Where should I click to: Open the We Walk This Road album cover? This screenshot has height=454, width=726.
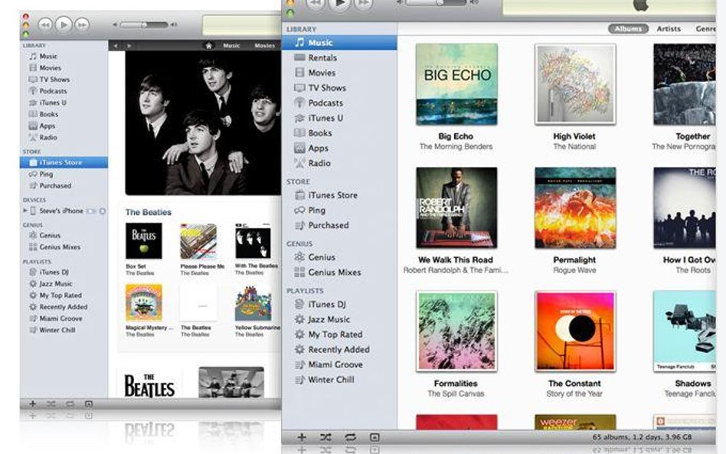[x=456, y=207]
